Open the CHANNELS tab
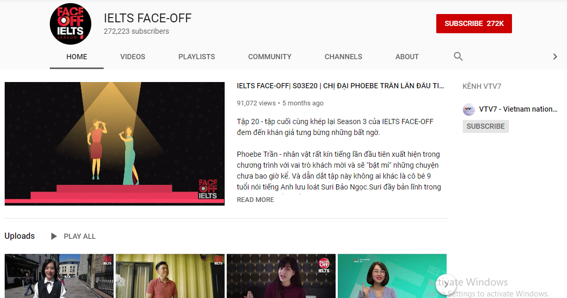This screenshot has height=298, width=567. pos(343,57)
